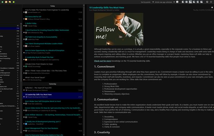Click the yellow comments icon in top toolbar
Image resolution: width=214 pixels, height=136 pixels.
pyautogui.click(x=10, y=2)
